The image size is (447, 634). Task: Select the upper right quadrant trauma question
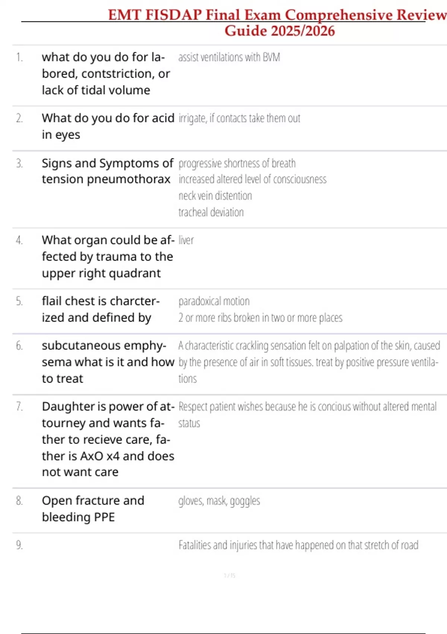pos(108,257)
